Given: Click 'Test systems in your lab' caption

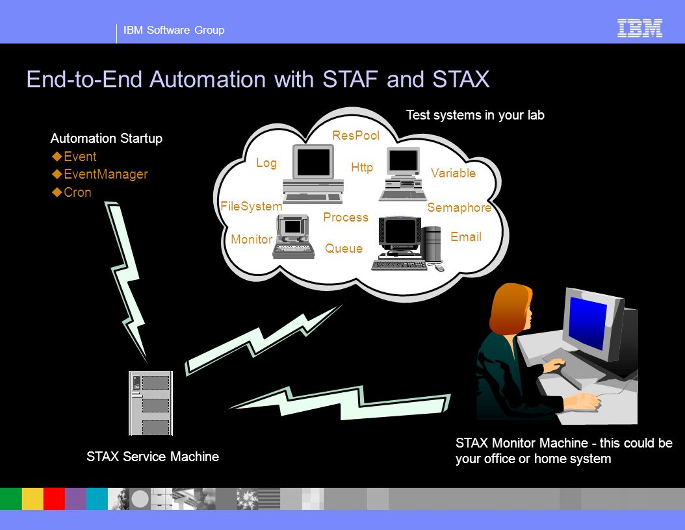Looking at the screenshot, I should point(475,115).
